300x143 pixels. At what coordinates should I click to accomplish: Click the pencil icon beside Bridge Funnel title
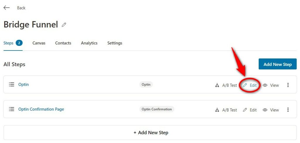64,25
